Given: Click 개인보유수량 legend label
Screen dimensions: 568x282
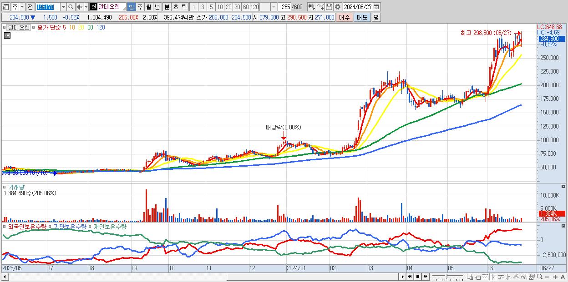Looking at the screenshot, I should (x=110, y=226).
